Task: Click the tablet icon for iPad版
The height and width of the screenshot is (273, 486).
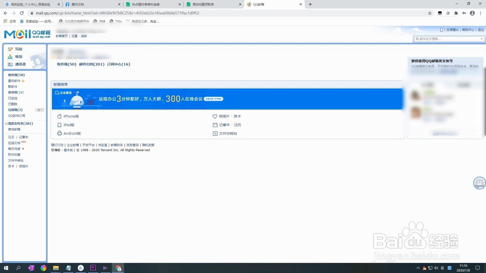Action: tap(60, 125)
